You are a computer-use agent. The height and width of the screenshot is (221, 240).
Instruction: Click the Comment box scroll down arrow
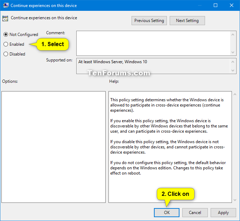233,52
